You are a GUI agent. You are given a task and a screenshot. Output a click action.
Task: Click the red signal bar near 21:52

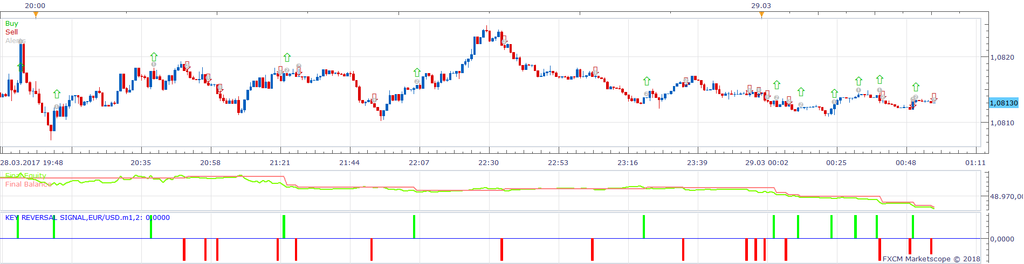[372, 249]
